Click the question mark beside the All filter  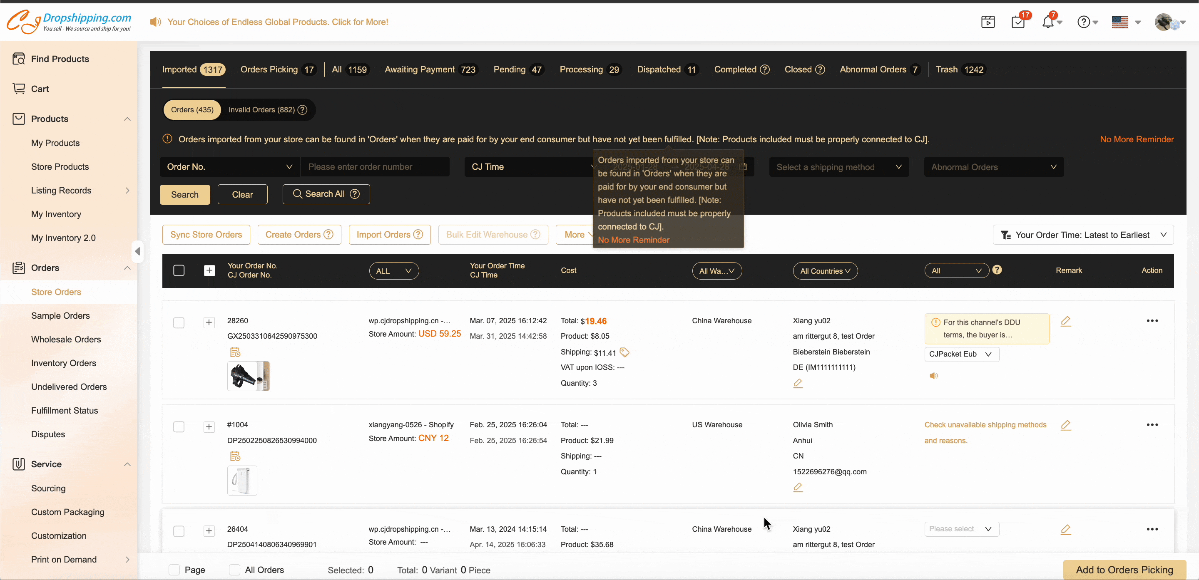click(x=997, y=270)
